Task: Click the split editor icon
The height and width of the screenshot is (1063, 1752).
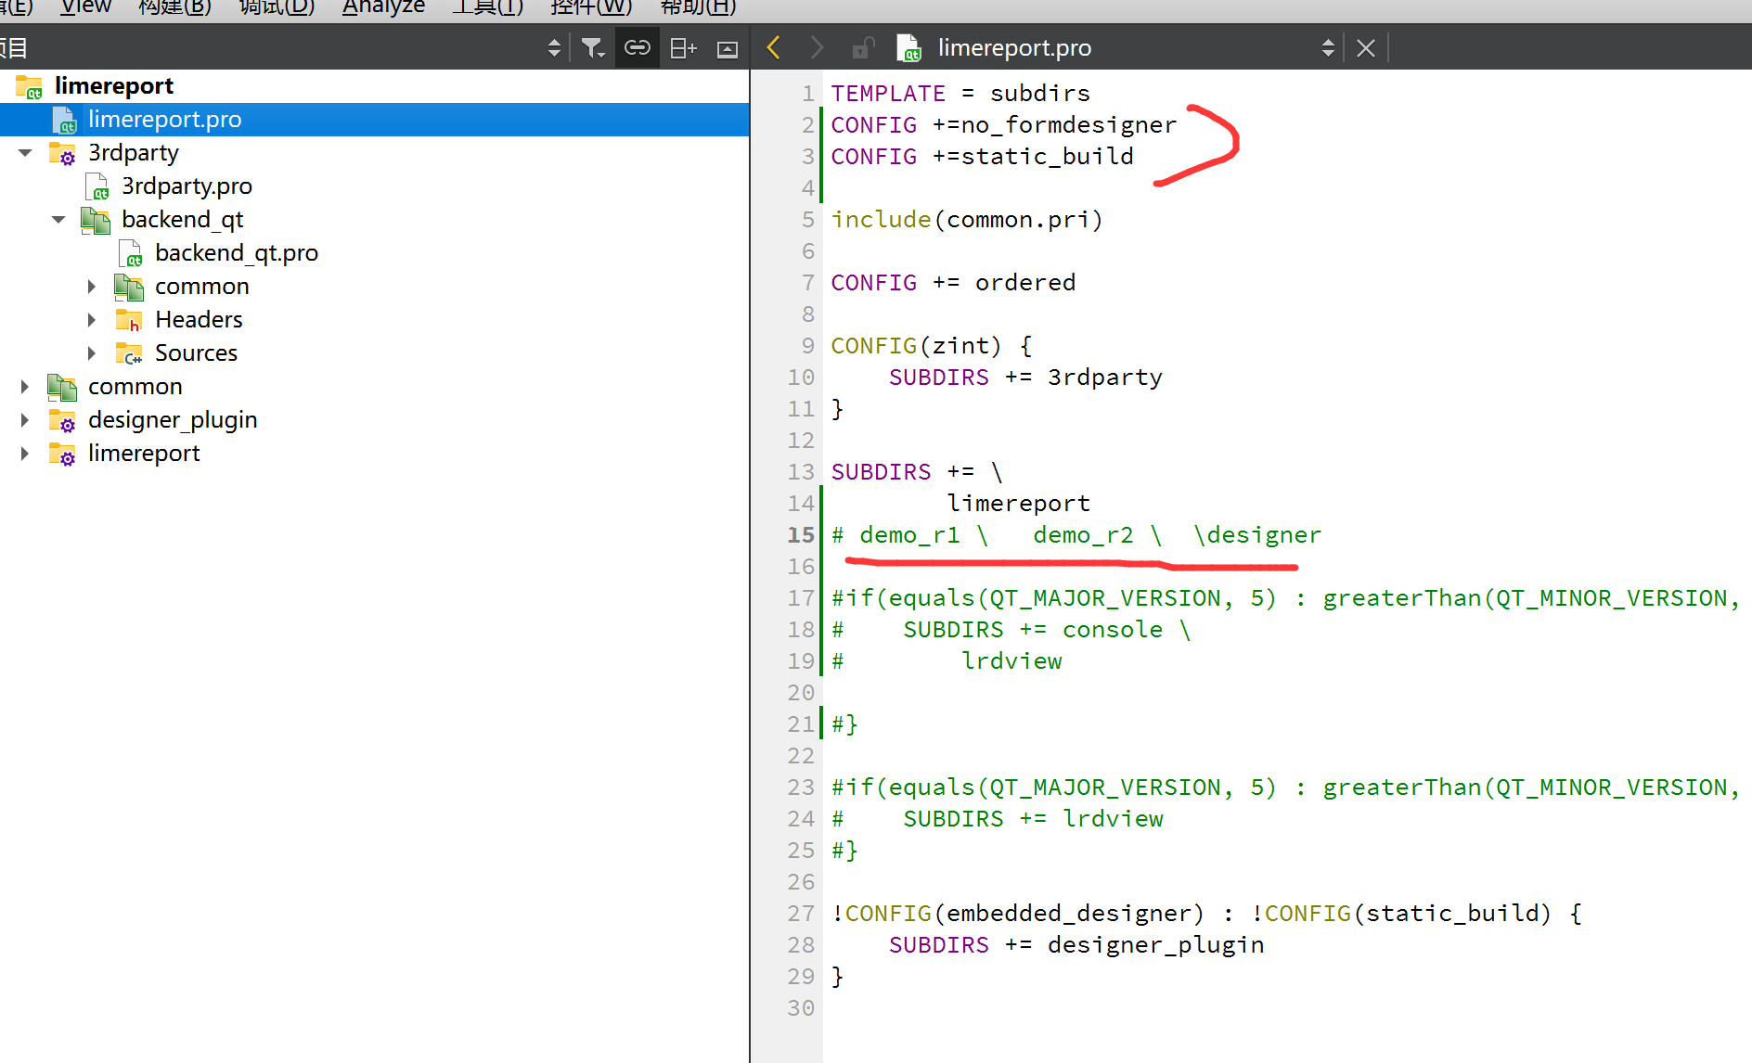Action: [683, 47]
